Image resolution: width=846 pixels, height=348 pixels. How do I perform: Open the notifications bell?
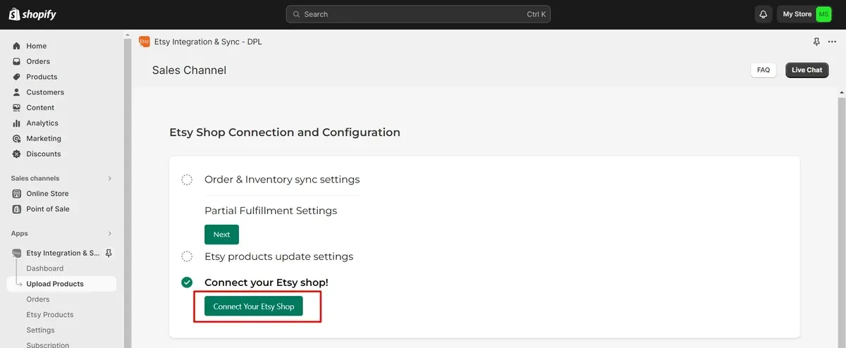tap(763, 14)
